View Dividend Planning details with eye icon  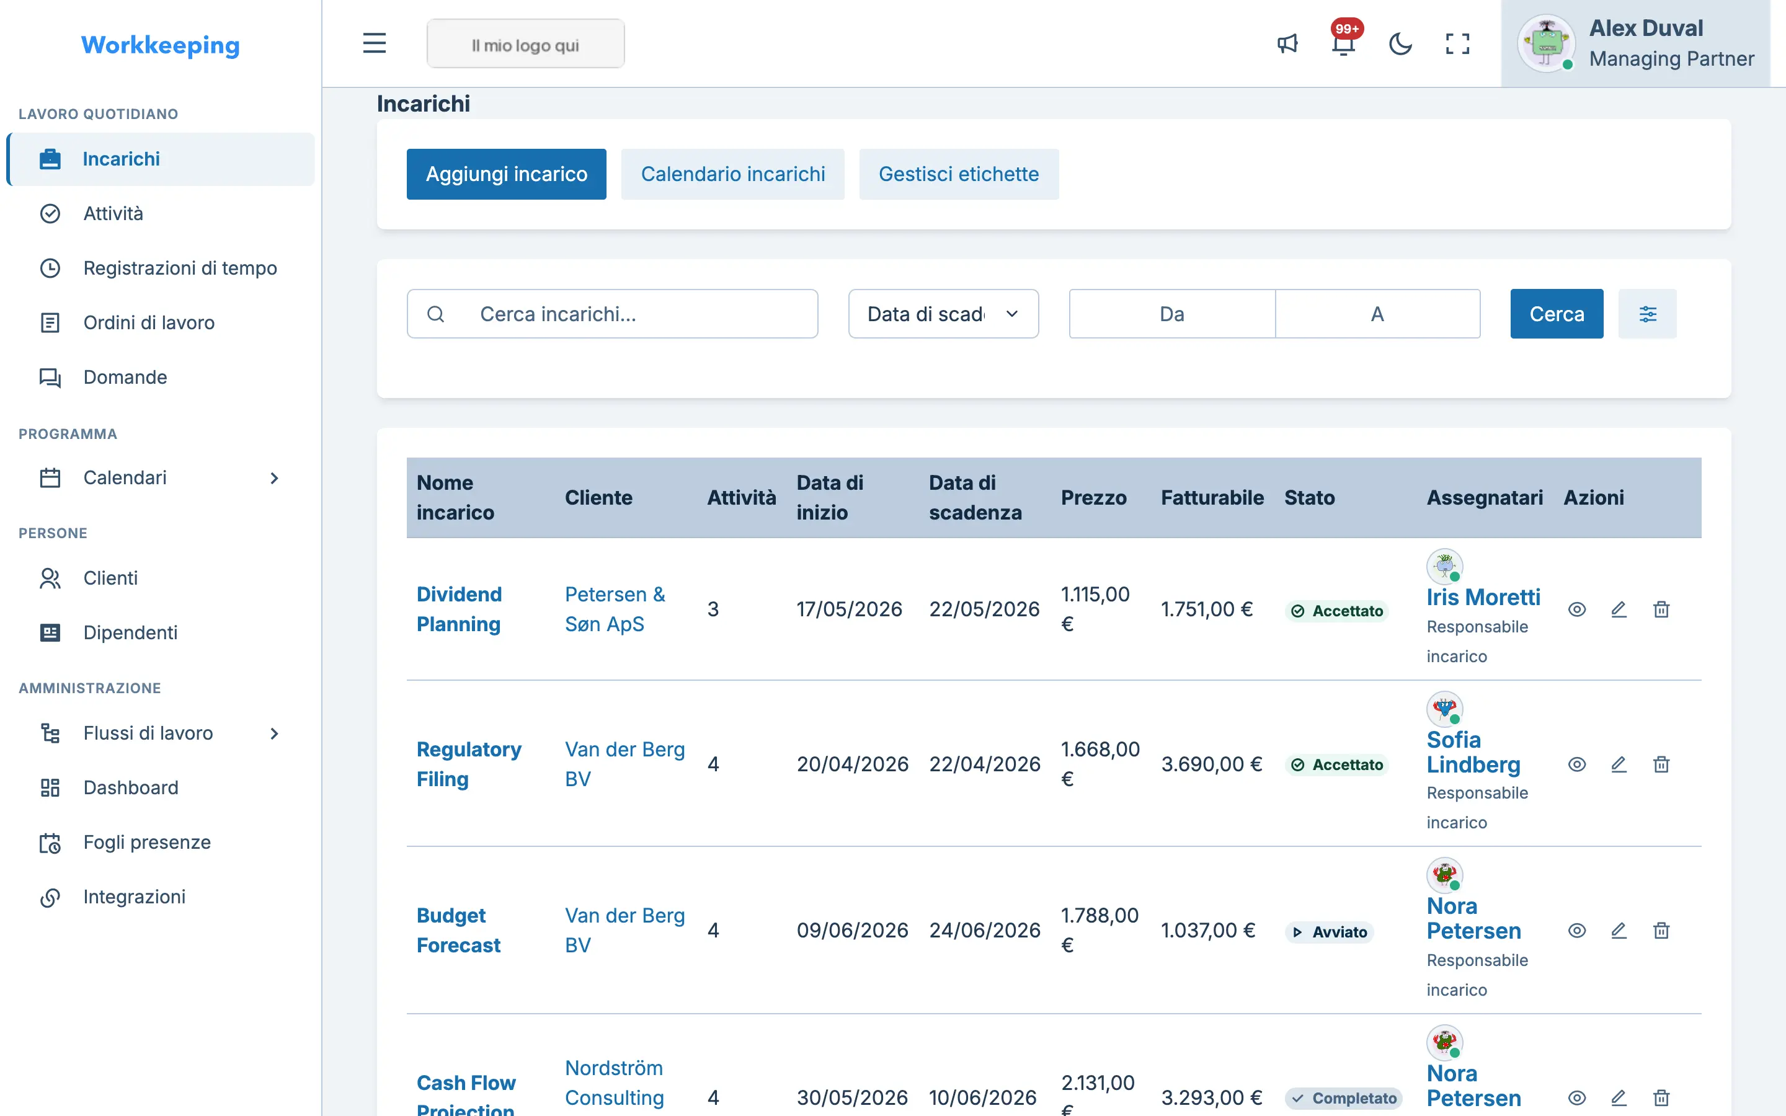click(1576, 609)
